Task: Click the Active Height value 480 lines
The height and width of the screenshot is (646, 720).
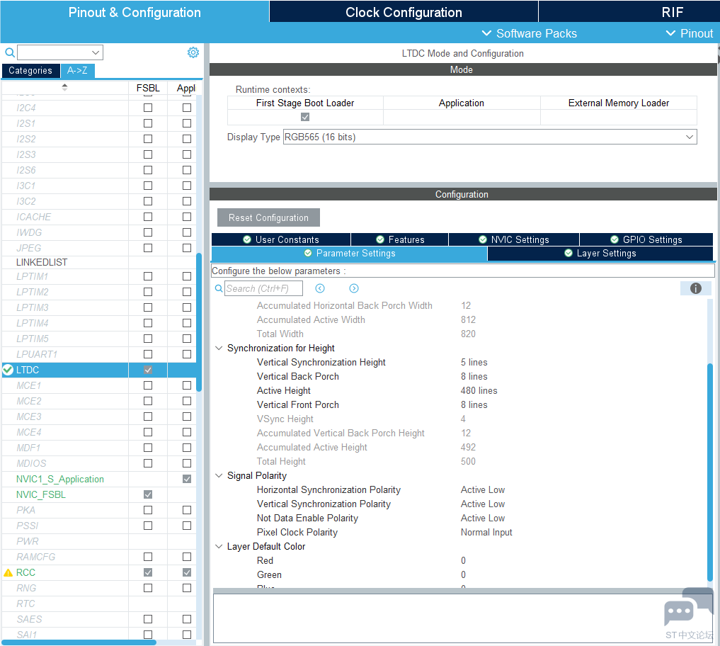Action: [x=479, y=390]
